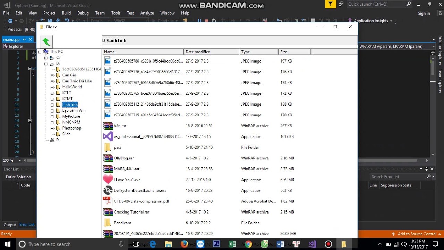Viewport: 444px width, 250px height.
Task: Select the Vân.rar archive icon
Action: click(108, 126)
